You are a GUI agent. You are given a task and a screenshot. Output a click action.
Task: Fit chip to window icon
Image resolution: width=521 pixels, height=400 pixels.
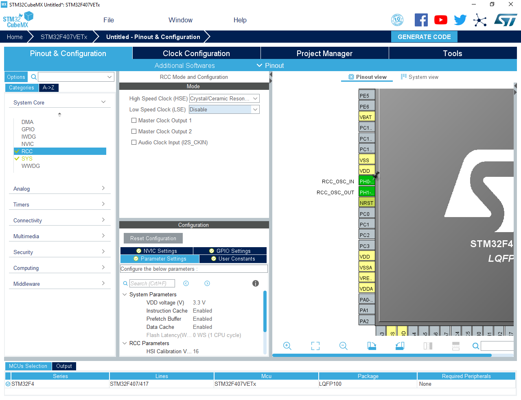[x=315, y=346]
